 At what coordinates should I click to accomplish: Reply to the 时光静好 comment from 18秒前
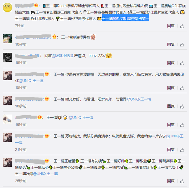point(171,106)
